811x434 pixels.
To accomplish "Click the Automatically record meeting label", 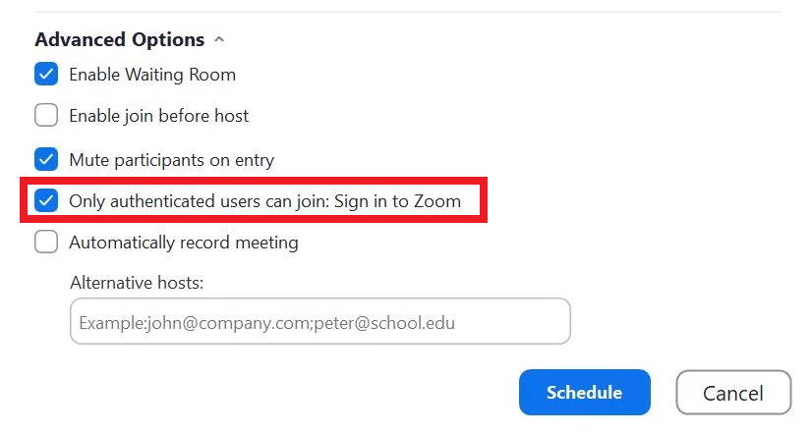I will (183, 243).
